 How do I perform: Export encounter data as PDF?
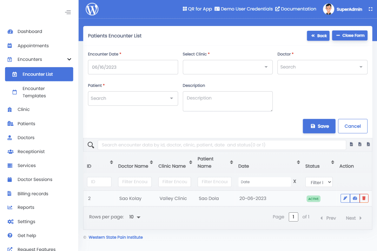368,144
